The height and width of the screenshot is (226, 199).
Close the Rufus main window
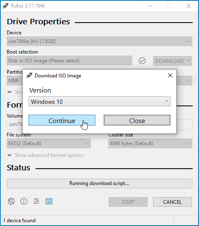click(189, 6)
